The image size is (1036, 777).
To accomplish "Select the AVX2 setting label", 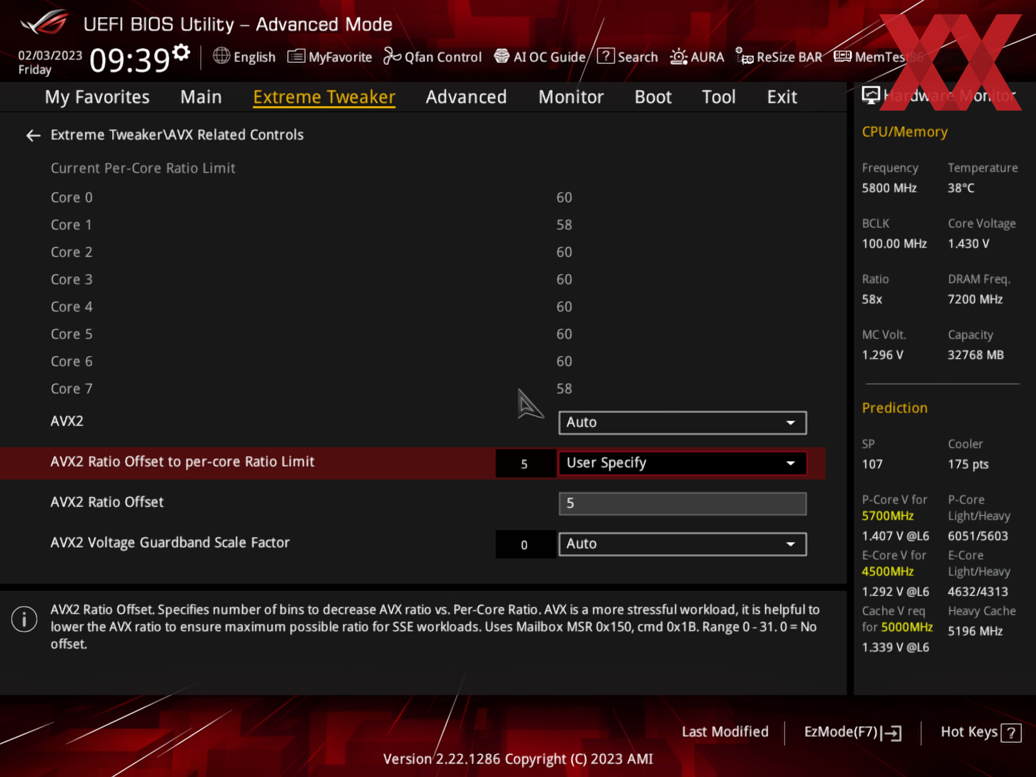I will point(67,421).
